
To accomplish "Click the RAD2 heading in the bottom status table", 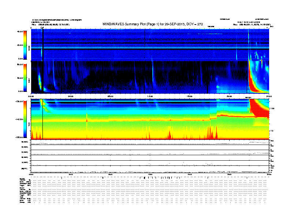I will click(22, 179).
